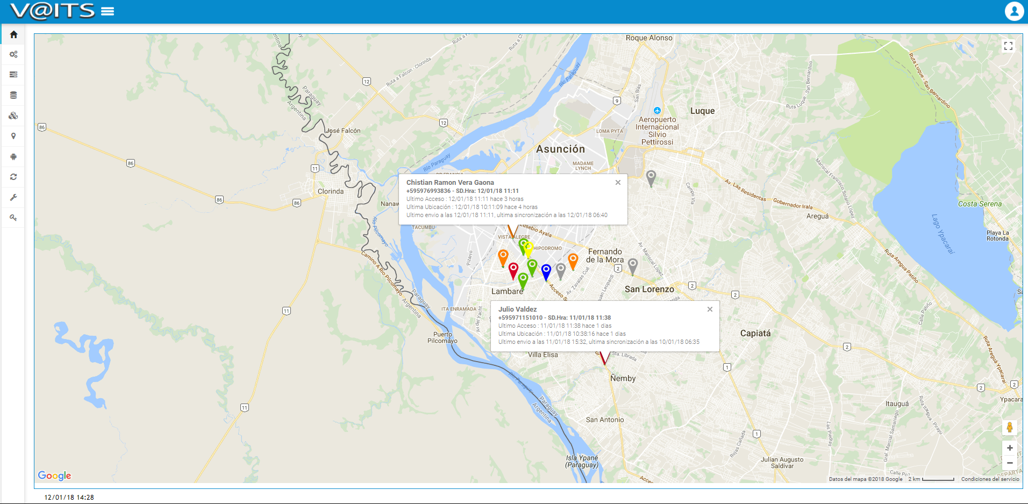This screenshot has height=504, width=1028.
Task: Open the Home dashboard in the sidebar
Action: tap(13, 34)
